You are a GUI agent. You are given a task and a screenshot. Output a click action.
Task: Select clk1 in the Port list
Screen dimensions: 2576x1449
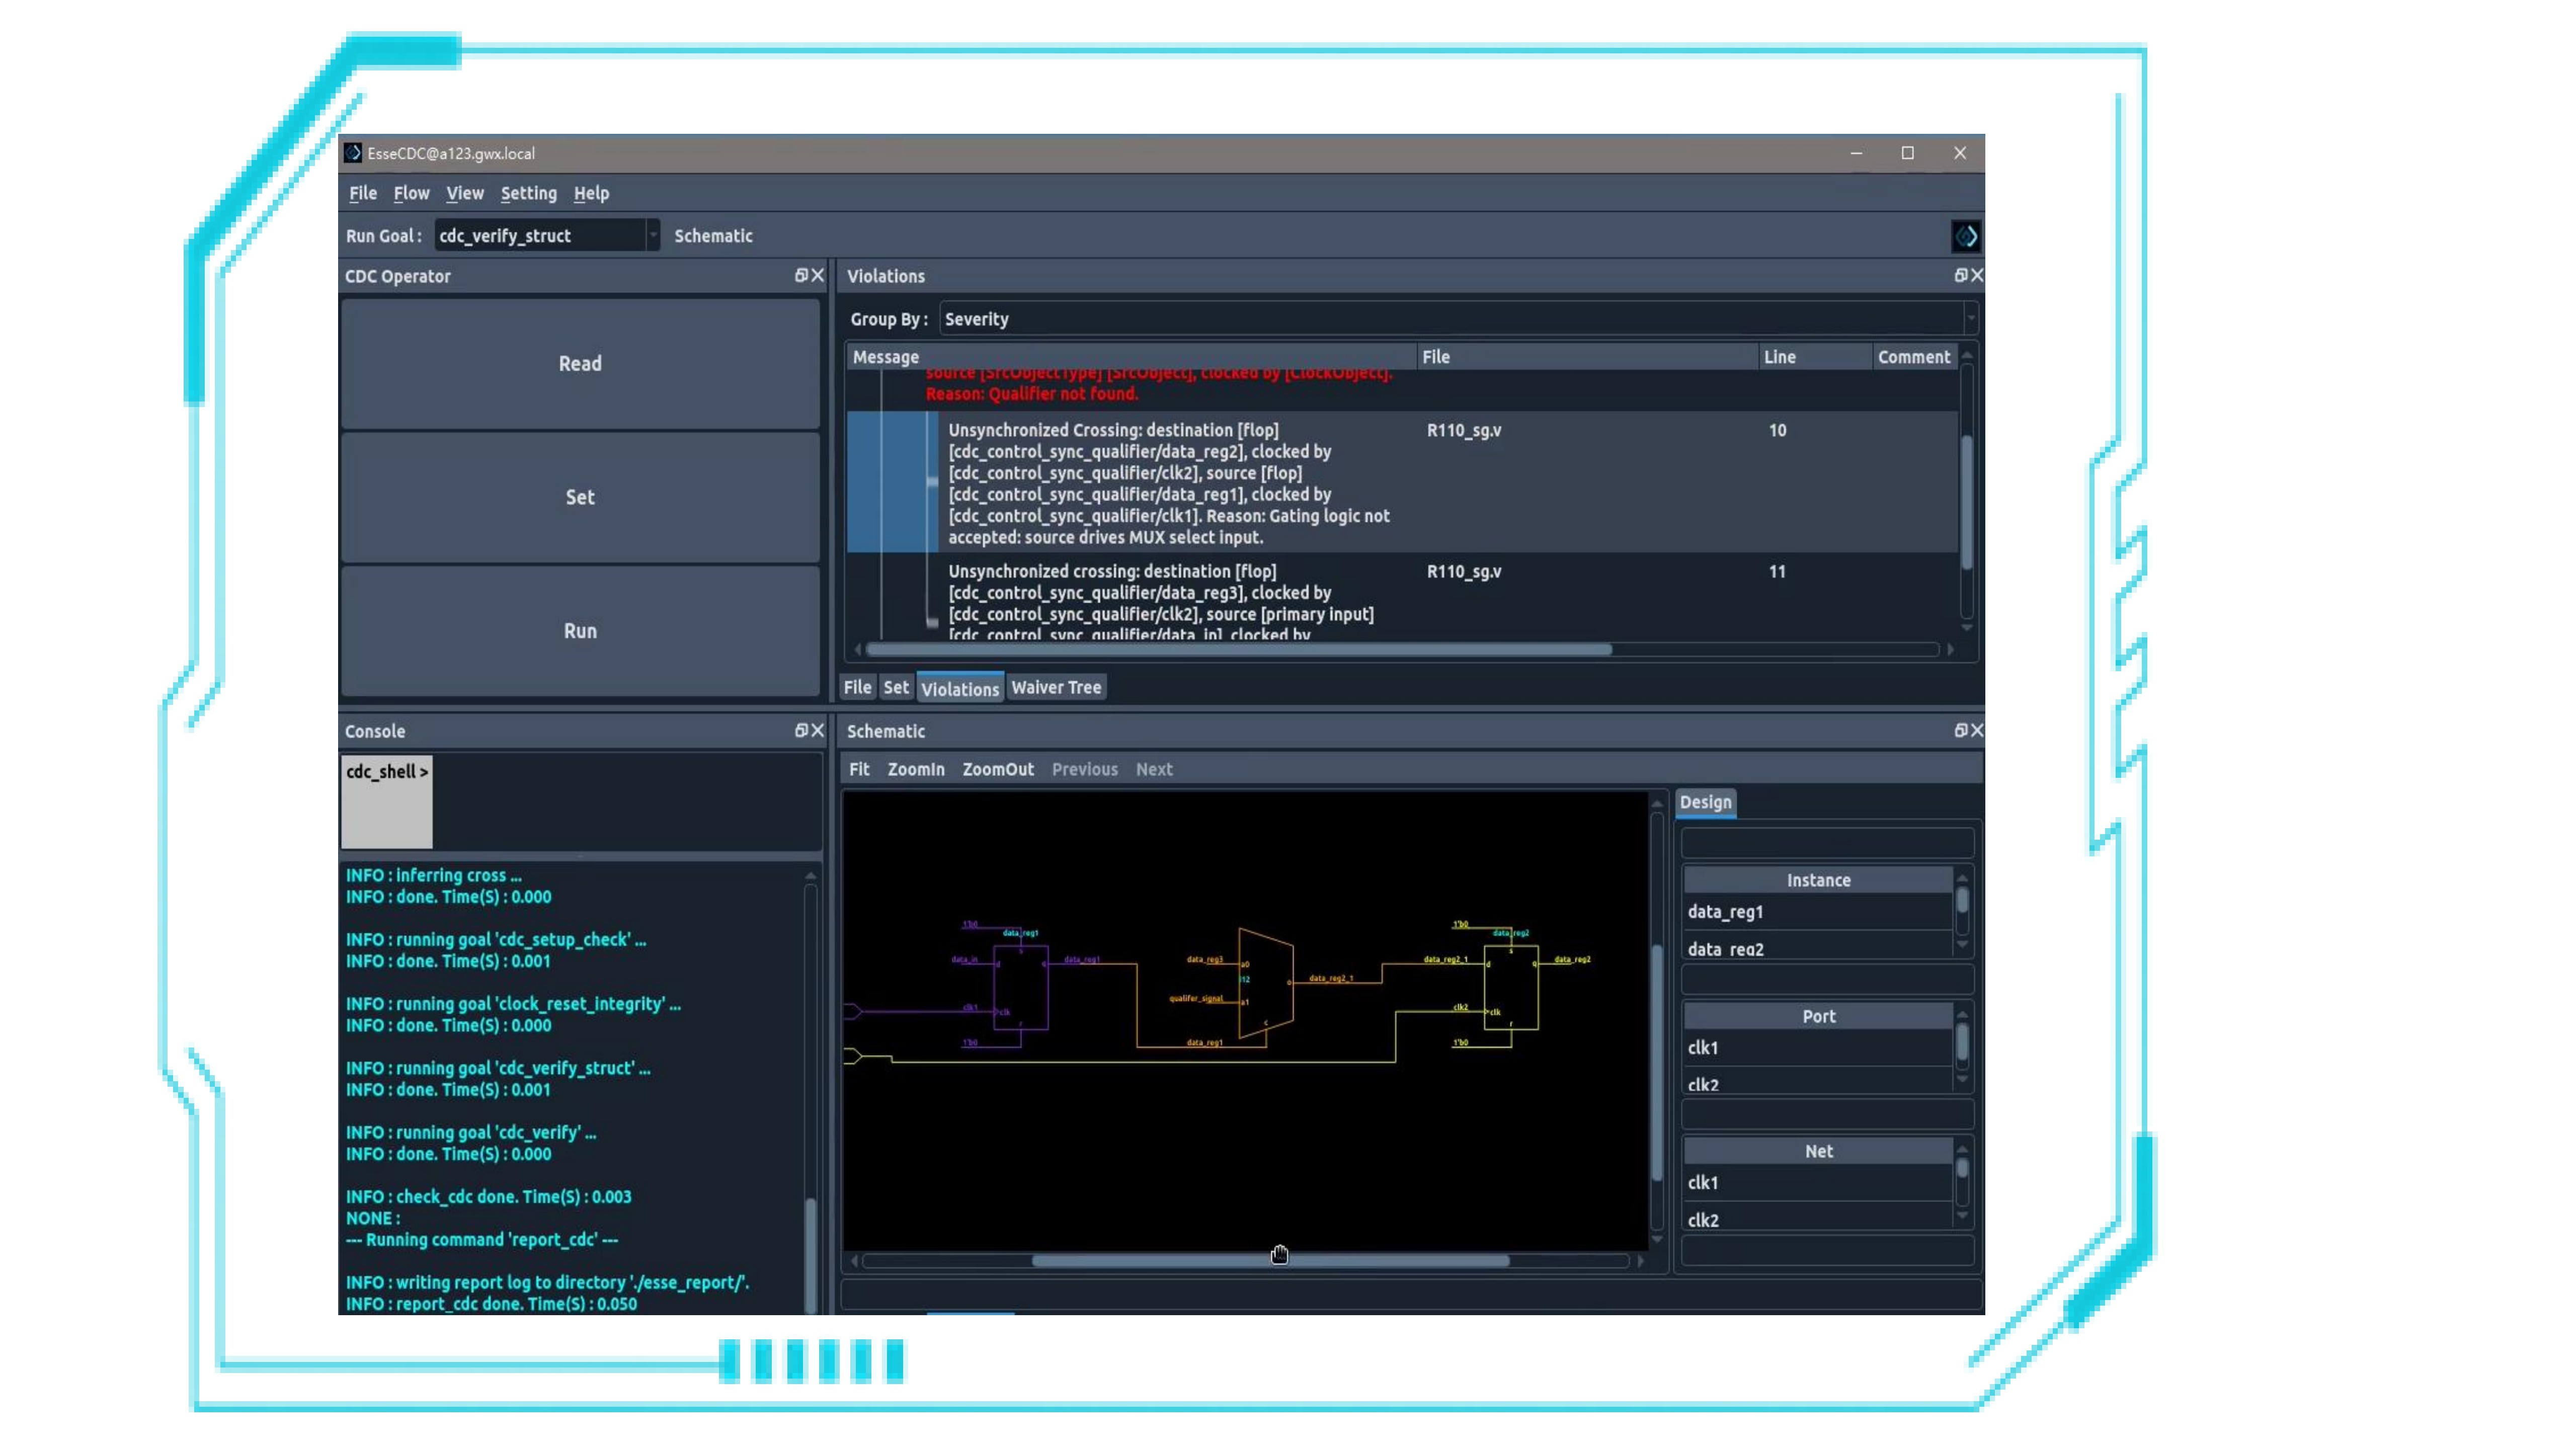[1817, 1048]
